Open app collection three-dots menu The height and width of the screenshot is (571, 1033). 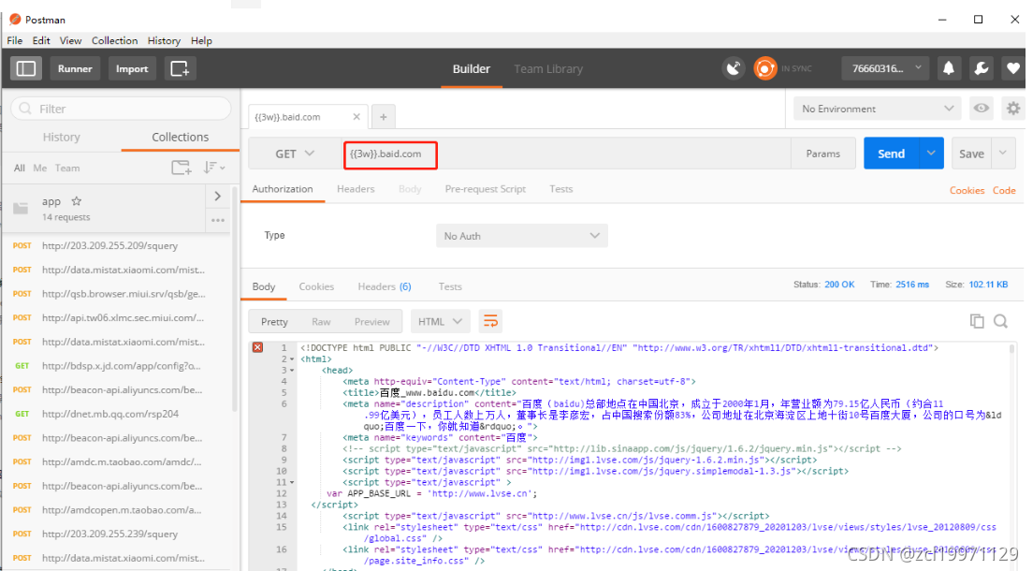tap(218, 220)
